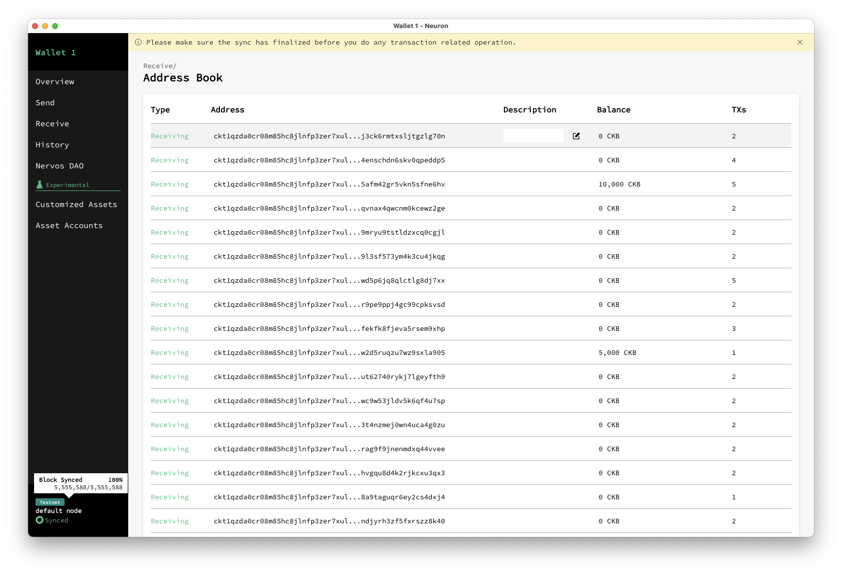This screenshot has width=842, height=574.
Task: Click the Synced status indicator dot
Action: point(40,520)
